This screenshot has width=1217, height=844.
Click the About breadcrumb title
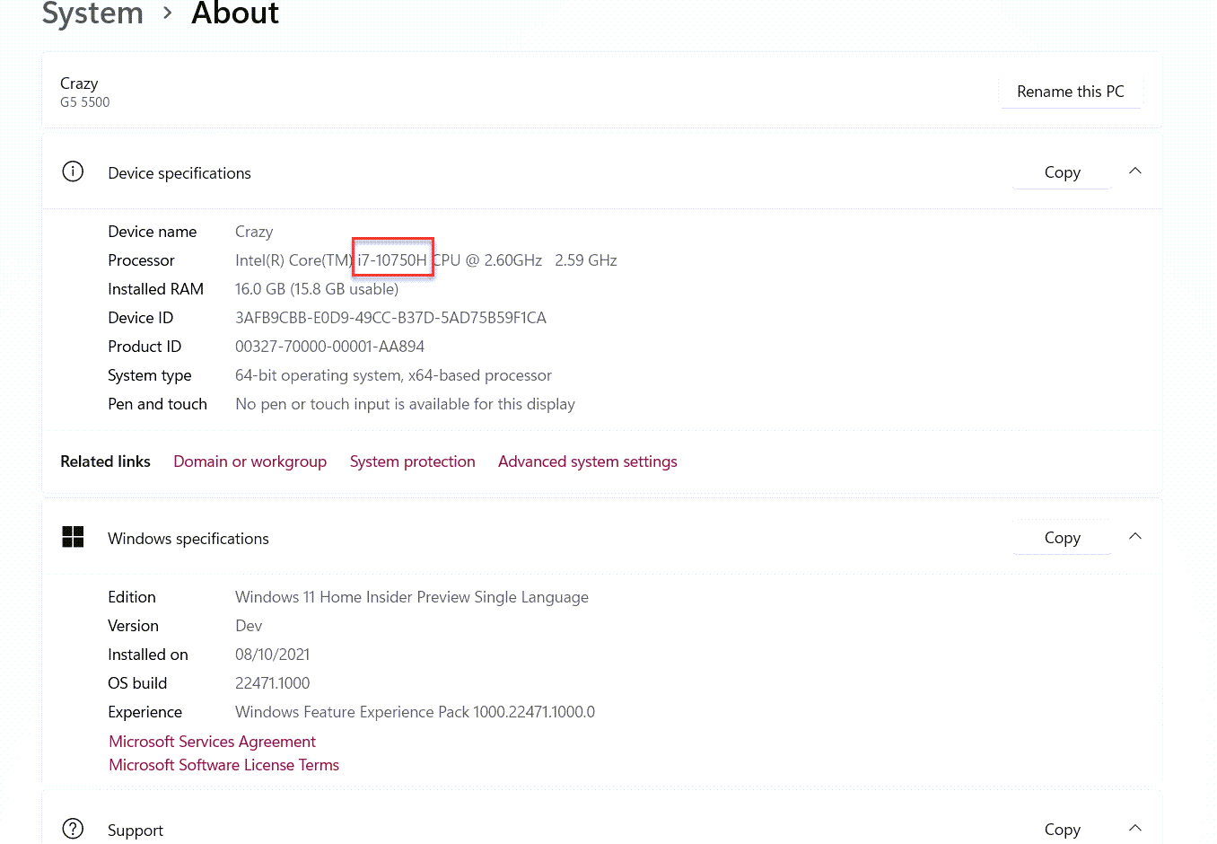point(235,14)
